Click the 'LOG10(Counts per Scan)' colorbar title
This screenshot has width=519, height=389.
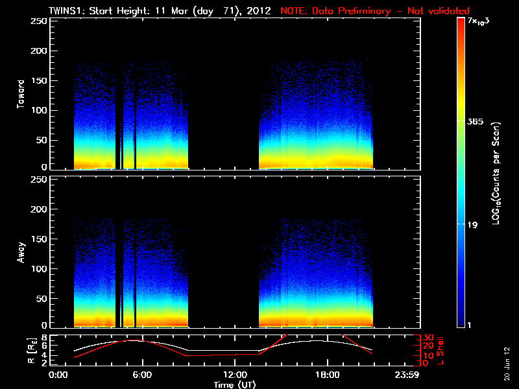click(496, 173)
